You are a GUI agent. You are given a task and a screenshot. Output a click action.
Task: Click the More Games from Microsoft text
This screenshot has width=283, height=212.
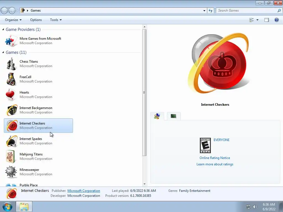point(40,39)
